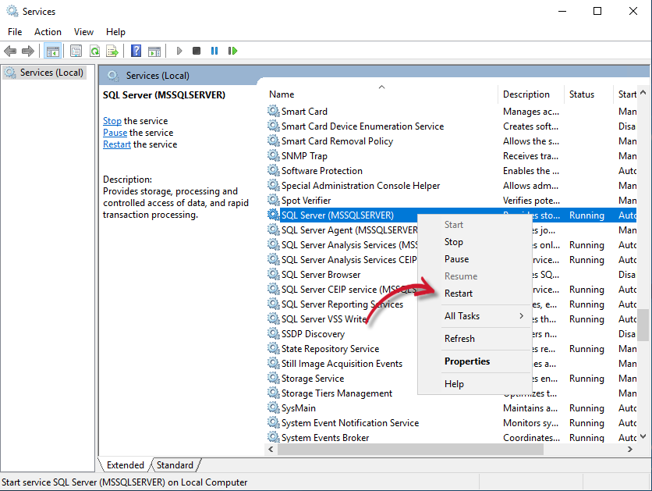Open the blue Help question-mark icon
This screenshot has height=491, width=652.
pyautogui.click(x=136, y=51)
